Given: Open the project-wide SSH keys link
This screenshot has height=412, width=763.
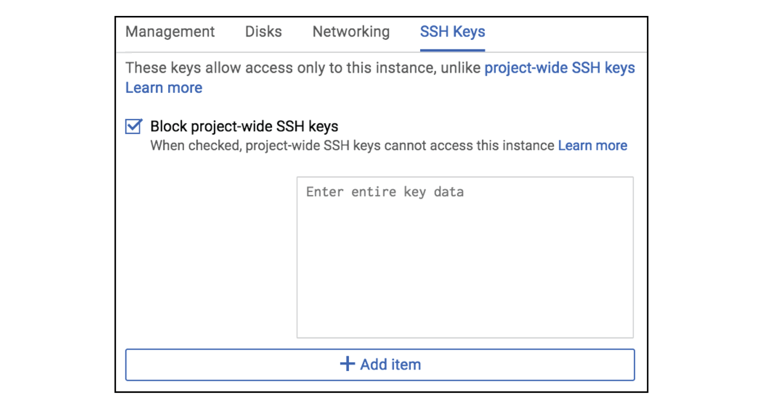Looking at the screenshot, I should (560, 68).
